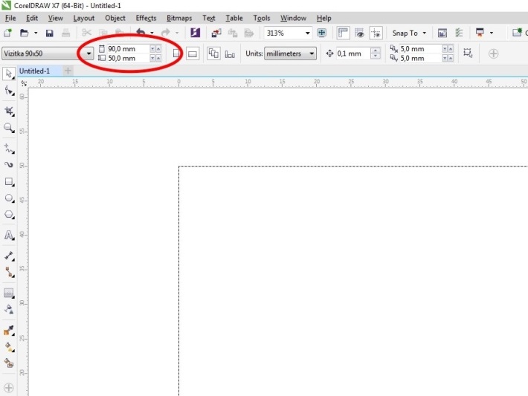Select the Crop tool
The width and height of the screenshot is (528, 396).
[9, 111]
